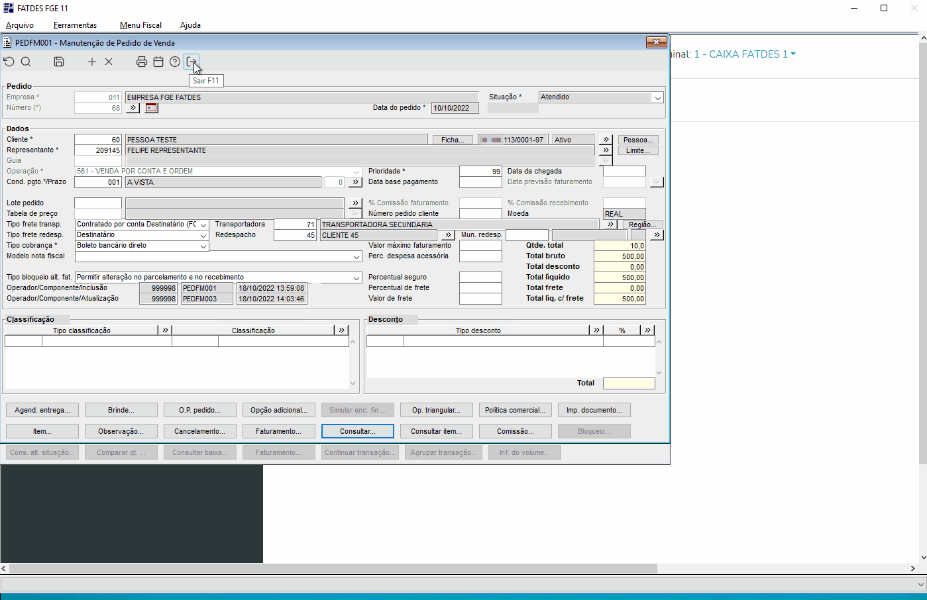Click the Transportadora code field showing 71
The image size is (927, 600).
[x=295, y=225]
